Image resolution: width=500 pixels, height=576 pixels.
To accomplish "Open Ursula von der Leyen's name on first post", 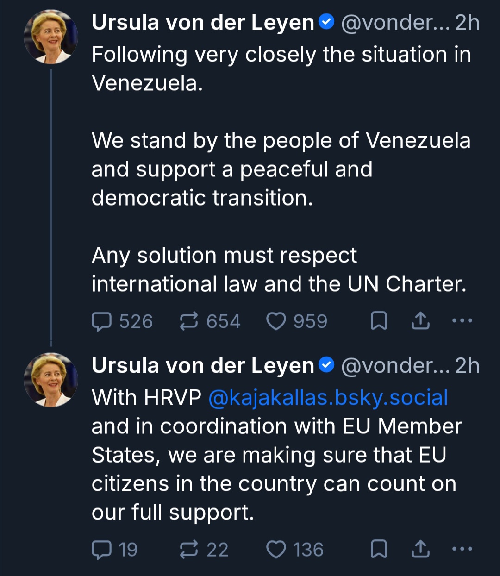I will click(x=203, y=23).
